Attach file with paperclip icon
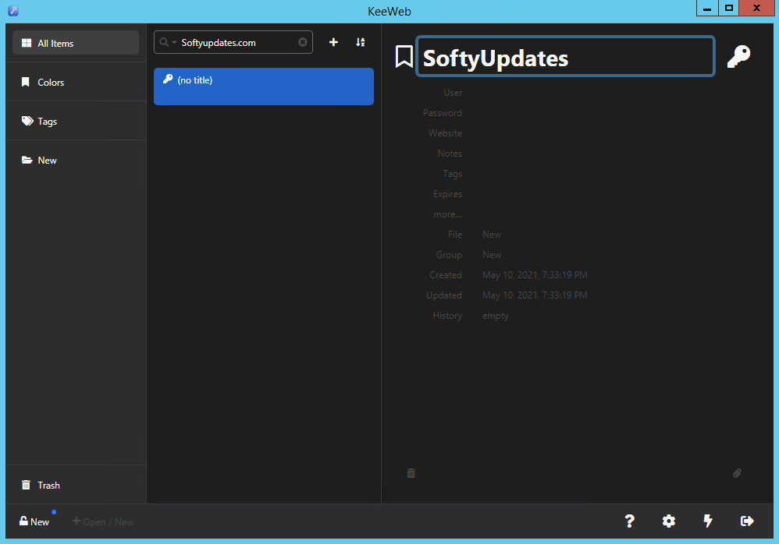 pyautogui.click(x=737, y=473)
